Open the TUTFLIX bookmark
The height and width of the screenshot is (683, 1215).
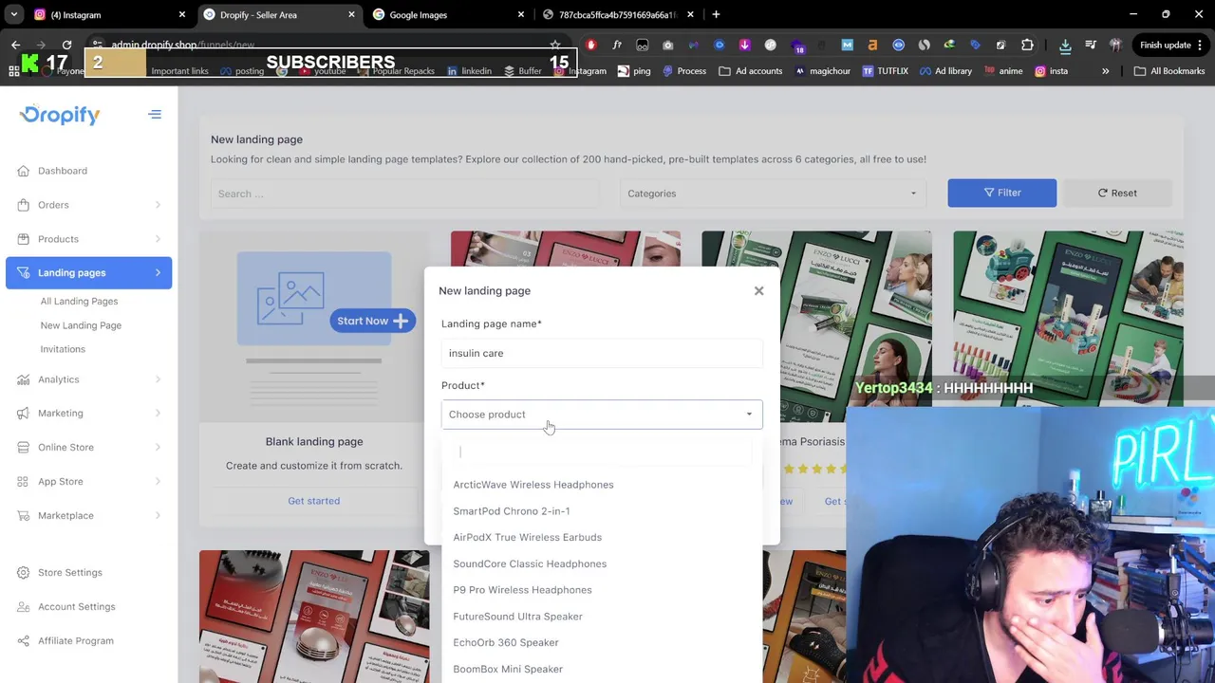(x=886, y=71)
